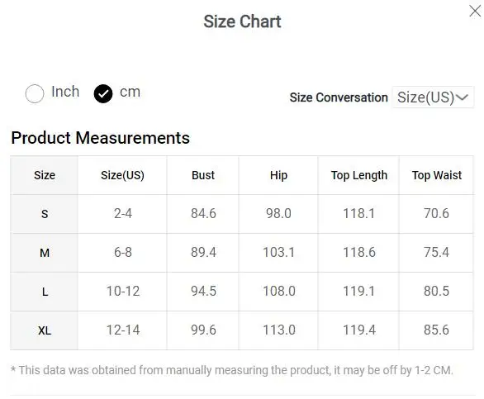Image resolution: width=484 pixels, height=399 pixels.
Task: Open the Size(US) conversion dropdown
Action: (433, 97)
